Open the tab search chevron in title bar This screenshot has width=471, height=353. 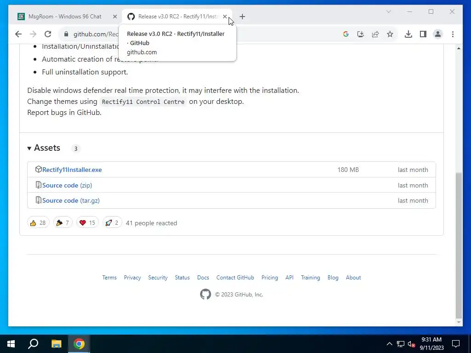(x=388, y=11)
